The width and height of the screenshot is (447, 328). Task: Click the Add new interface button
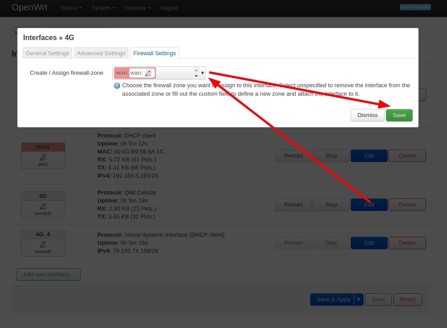pos(49,275)
